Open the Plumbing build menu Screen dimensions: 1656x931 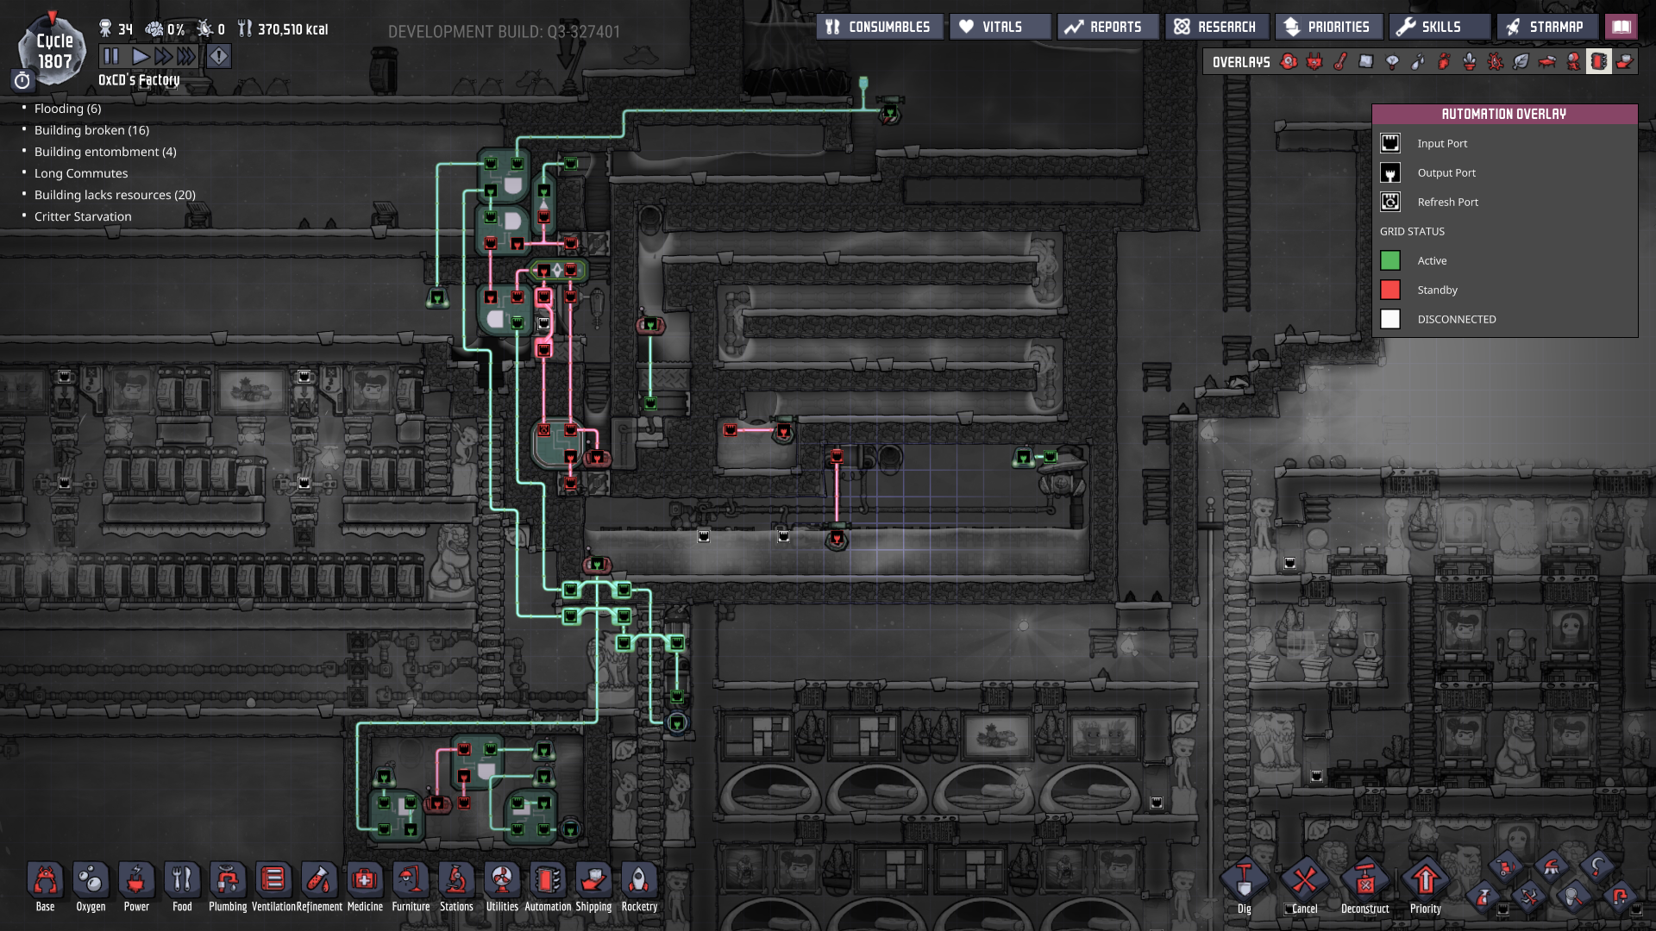228,881
